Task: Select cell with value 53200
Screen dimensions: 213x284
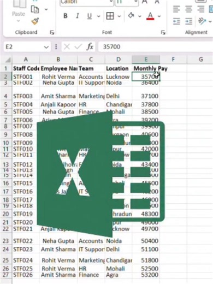Action: pyautogui.click(x=146, y=275)
